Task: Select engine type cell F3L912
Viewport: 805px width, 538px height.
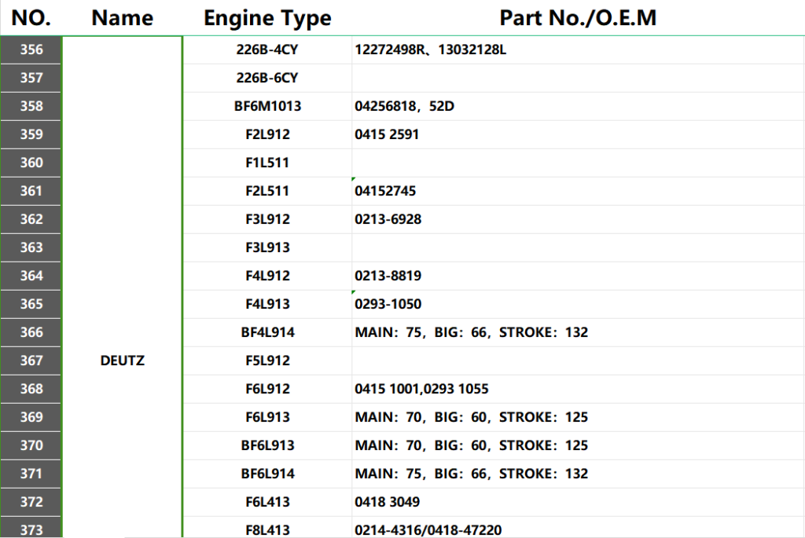Action: pyautogui.click(x=267, y=219)
